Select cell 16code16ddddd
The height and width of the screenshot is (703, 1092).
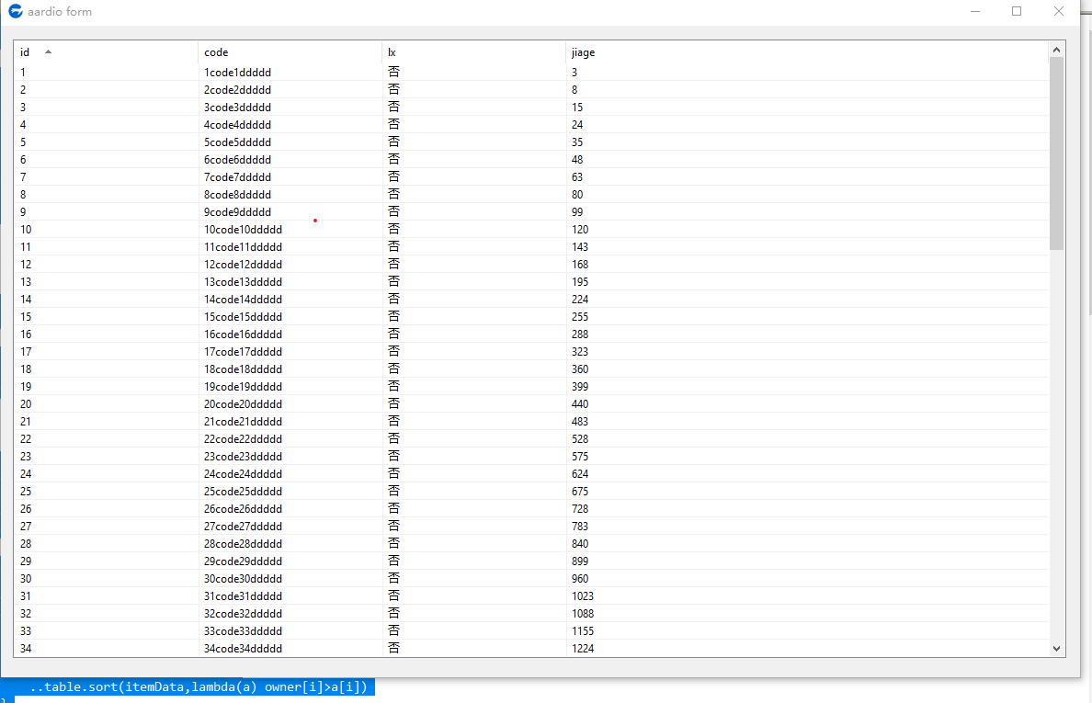[243, 334]
